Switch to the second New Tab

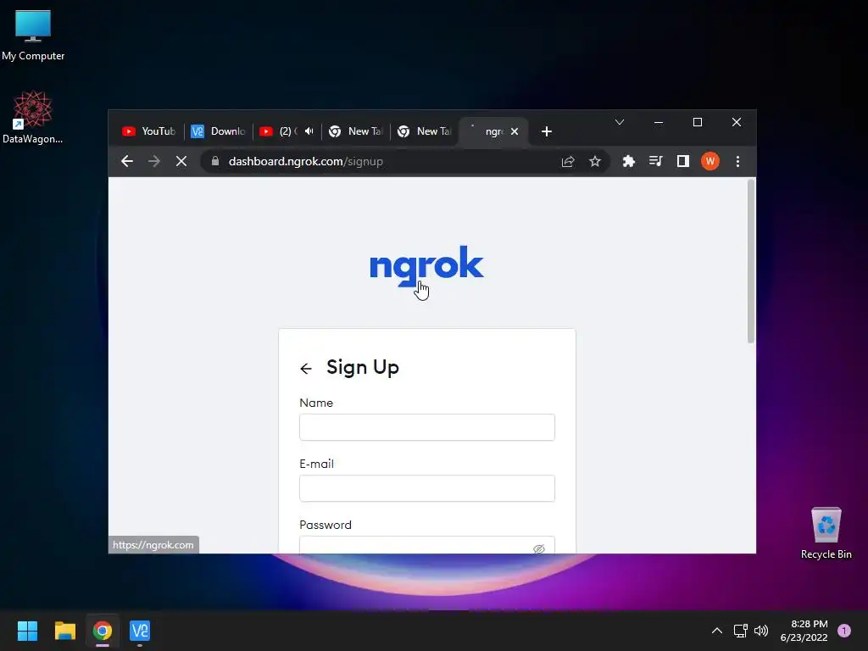[x=424, y=131]
